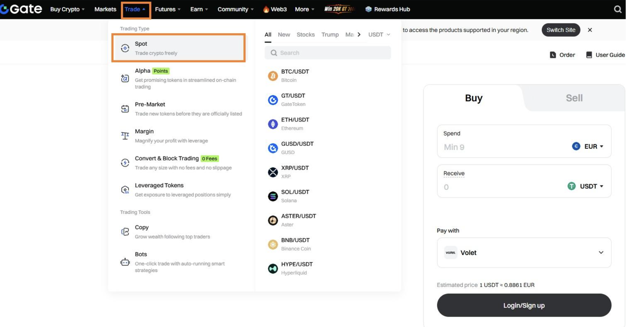Screen dimensions: 626x327
Task: Click the Solana coin icon
Action: coord(273,196)
